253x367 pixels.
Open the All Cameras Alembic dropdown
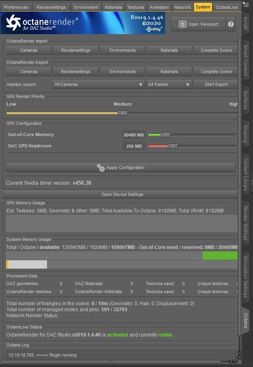[x=99, y=84]
